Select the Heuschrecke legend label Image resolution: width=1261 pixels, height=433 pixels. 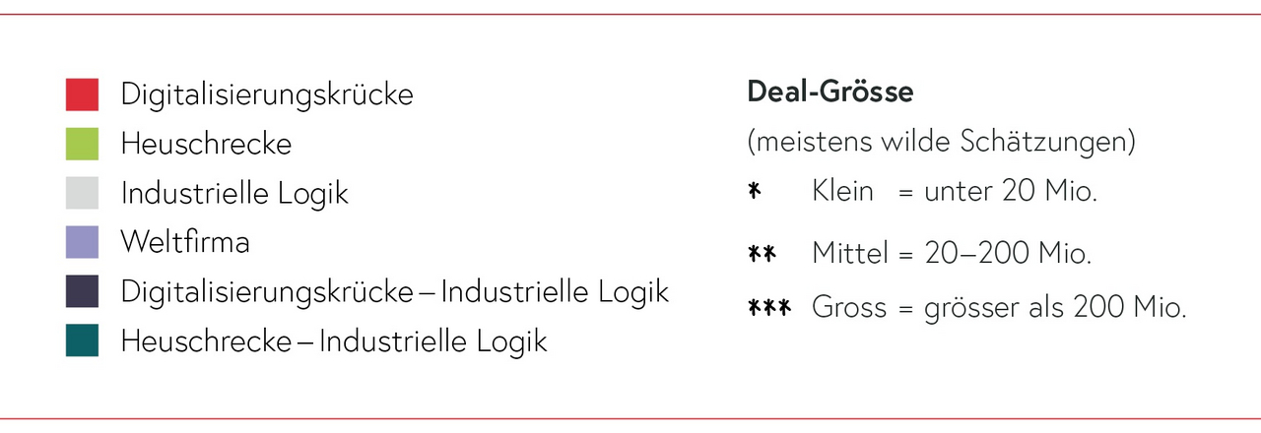(x=206, y=144)
